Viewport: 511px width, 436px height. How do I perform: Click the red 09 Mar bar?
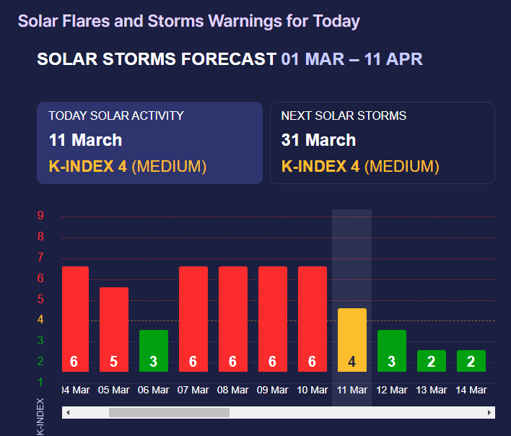pos(273,319)
